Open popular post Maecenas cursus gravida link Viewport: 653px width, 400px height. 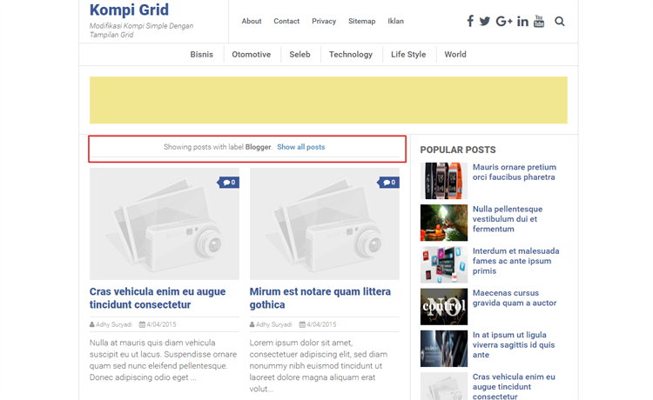pos(515,298)
